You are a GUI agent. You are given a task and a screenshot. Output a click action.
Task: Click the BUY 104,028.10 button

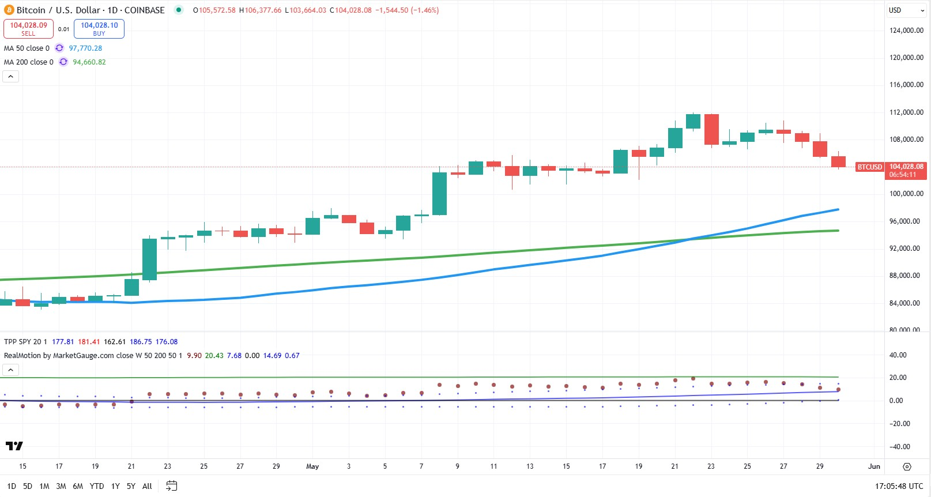click(x=99, y=29)
